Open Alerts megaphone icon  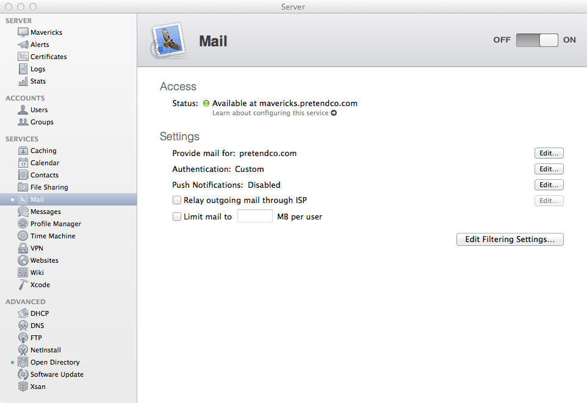coord(23,45)
